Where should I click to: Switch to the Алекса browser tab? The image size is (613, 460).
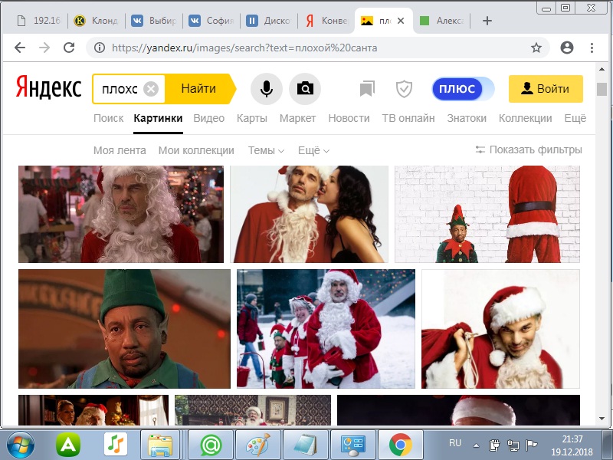coord(442,21)
